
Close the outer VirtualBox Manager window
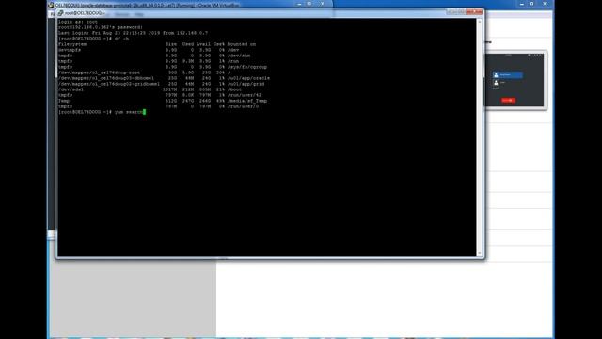point(545,4)
